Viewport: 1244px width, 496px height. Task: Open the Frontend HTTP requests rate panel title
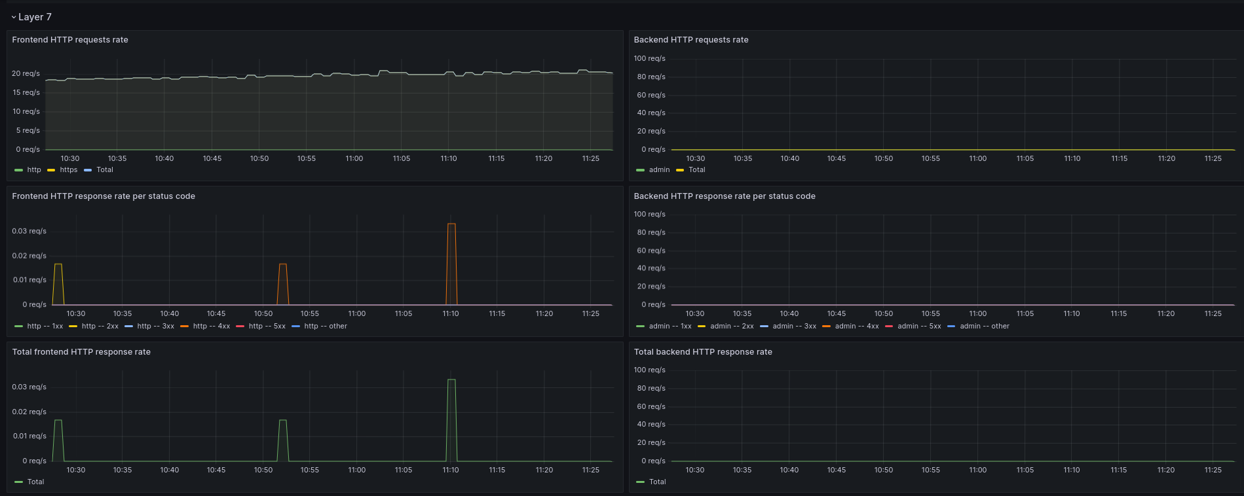(x=70, y=40)
